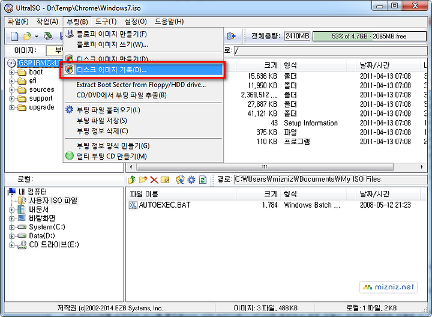Image resolution: width=432 pixels, height=317 pixels.
Task: Click the CD 드라이브(E:) drive icon
Action: pyautogui.click(x=22, y=245)
